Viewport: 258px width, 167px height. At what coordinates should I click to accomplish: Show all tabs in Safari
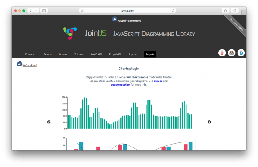235,10
